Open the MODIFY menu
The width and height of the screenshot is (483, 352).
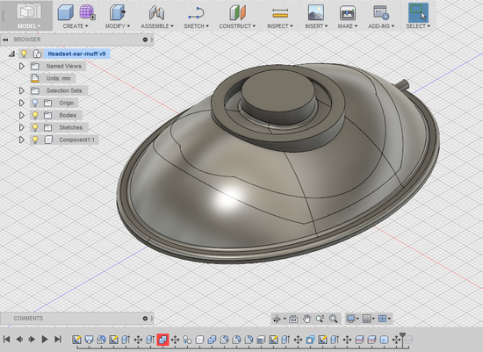click(118, 26)
